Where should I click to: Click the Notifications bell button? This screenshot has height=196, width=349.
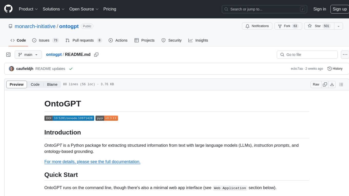257,26
